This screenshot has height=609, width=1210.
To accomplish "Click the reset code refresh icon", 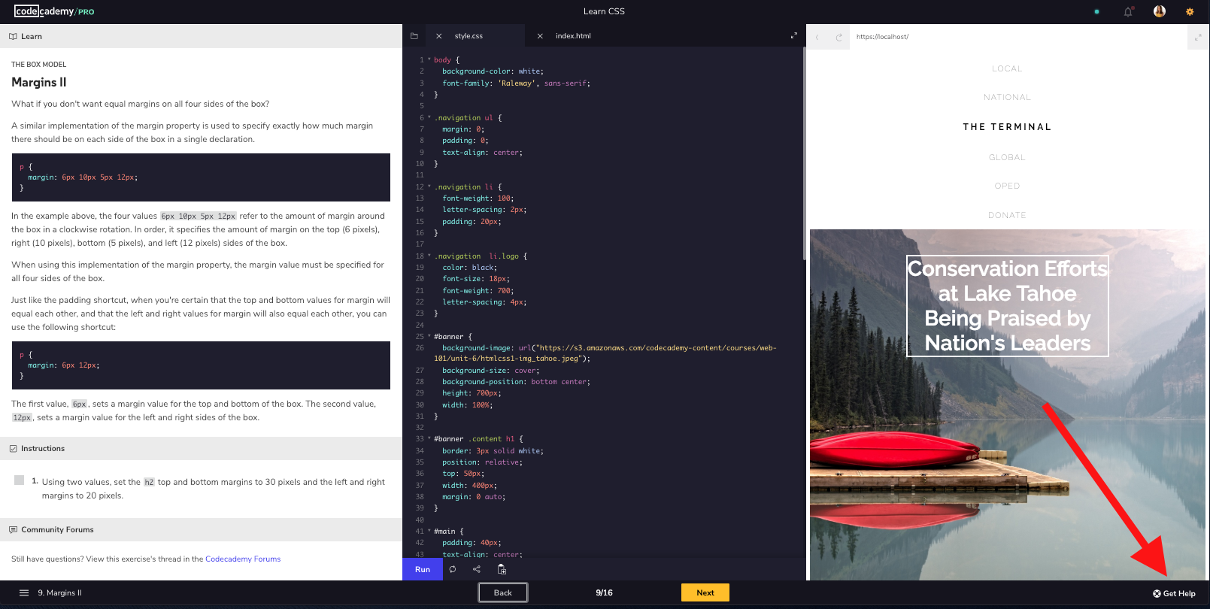I will pos(453,569).
